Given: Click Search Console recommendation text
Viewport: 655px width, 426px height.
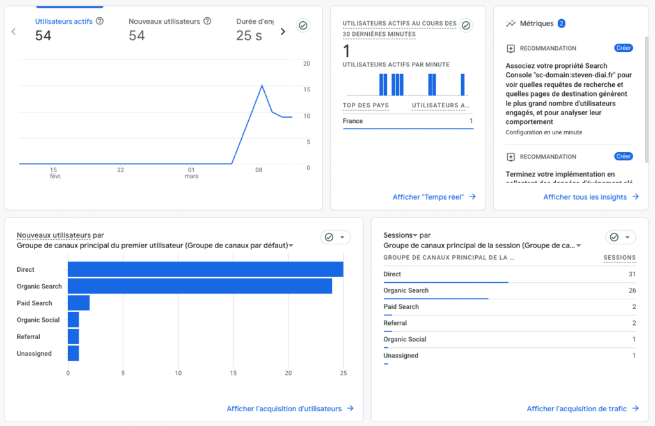Looking at the screenshot, I should (x=569, y=93).
